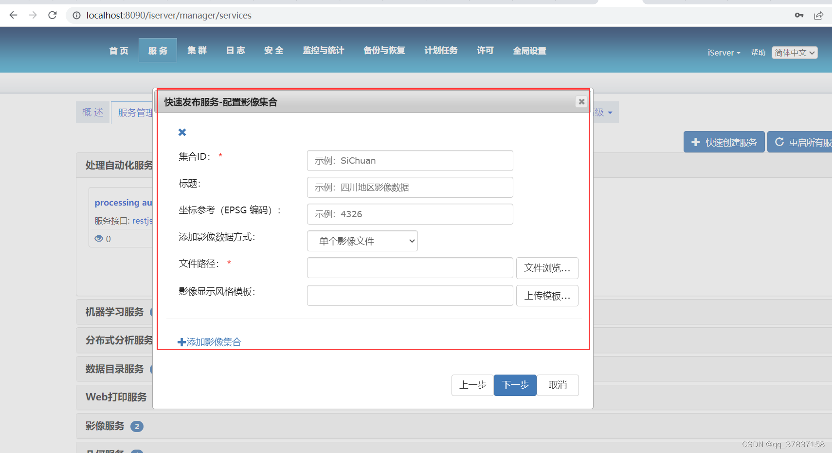Viewport: 832px width, 453px height.
Task: Click the 影像服务 count badge 2
Action: click(x=137, y=427)
